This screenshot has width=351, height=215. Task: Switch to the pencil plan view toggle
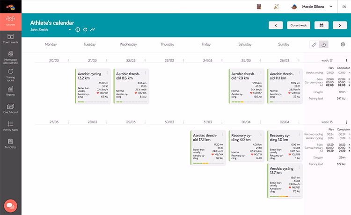click(314, 44)
